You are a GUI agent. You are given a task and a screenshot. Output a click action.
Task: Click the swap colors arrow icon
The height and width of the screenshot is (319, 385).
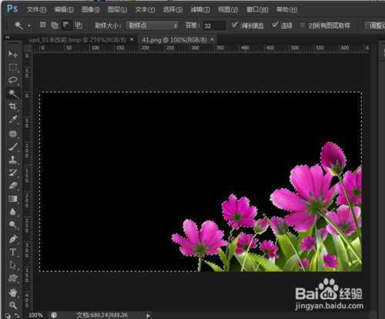click(x=17, y=316)
